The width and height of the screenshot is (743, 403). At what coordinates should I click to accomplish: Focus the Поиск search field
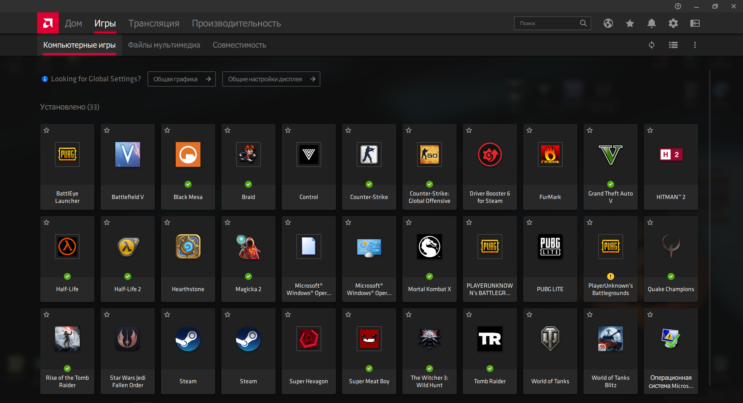pos(553,23)
